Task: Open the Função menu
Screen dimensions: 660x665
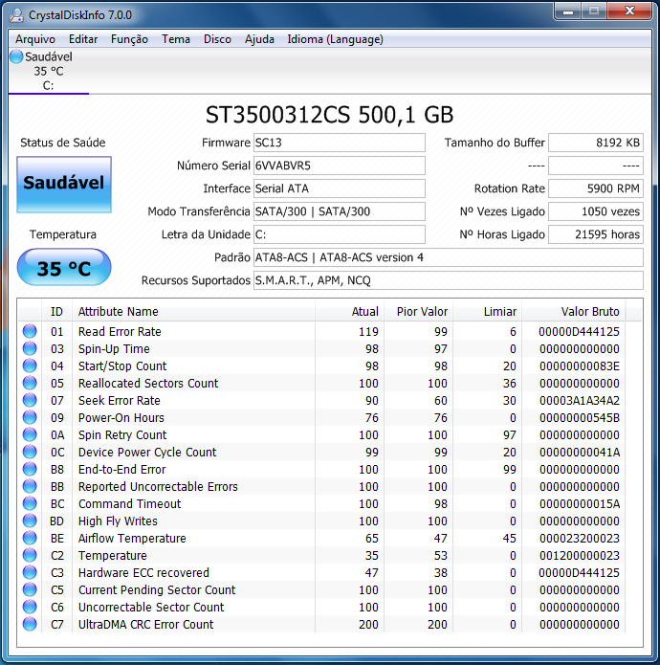Action: (129, 39)
